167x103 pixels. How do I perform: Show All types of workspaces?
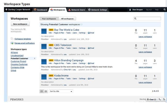[14, 53]
